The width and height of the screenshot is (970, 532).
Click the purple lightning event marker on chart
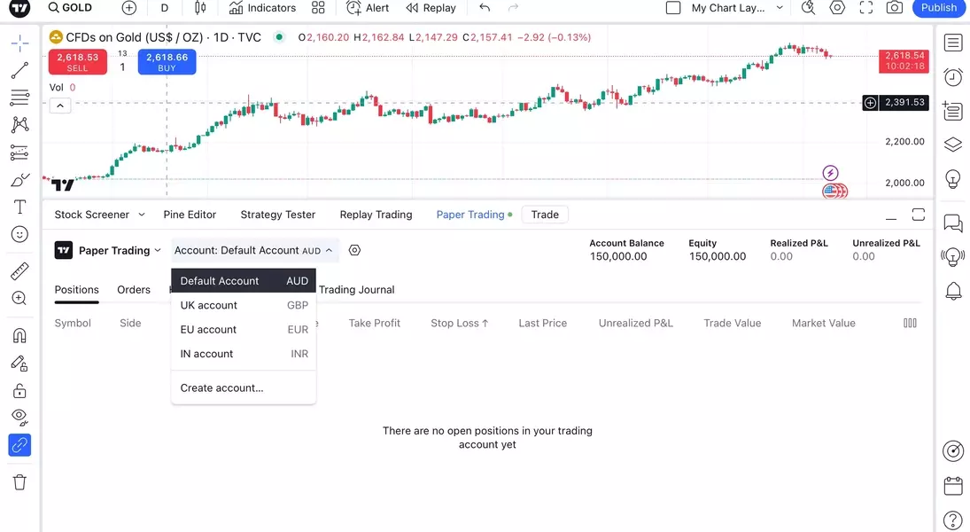830,173
